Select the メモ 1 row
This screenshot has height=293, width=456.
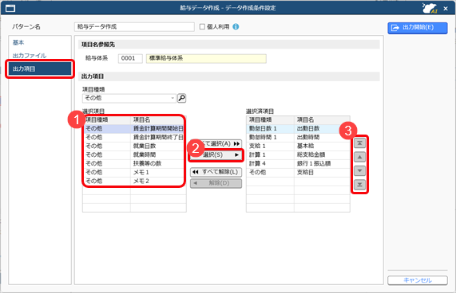click(134, 173)
